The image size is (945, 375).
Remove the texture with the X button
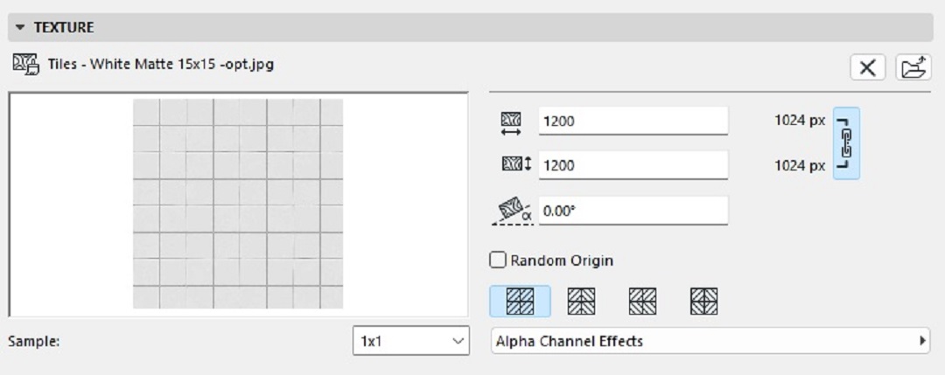click(x=868, y=67)
